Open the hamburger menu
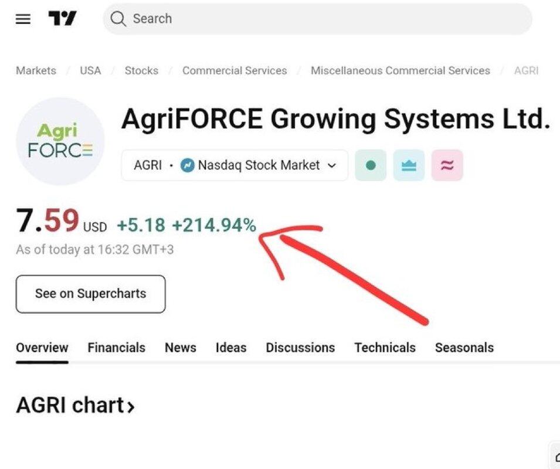The height and width of the screenshot is (469, 560). (23, 19)
